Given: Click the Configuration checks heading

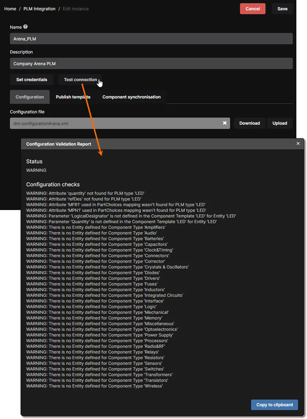Looking at the screenshot, I should click(x=53, y=185).
